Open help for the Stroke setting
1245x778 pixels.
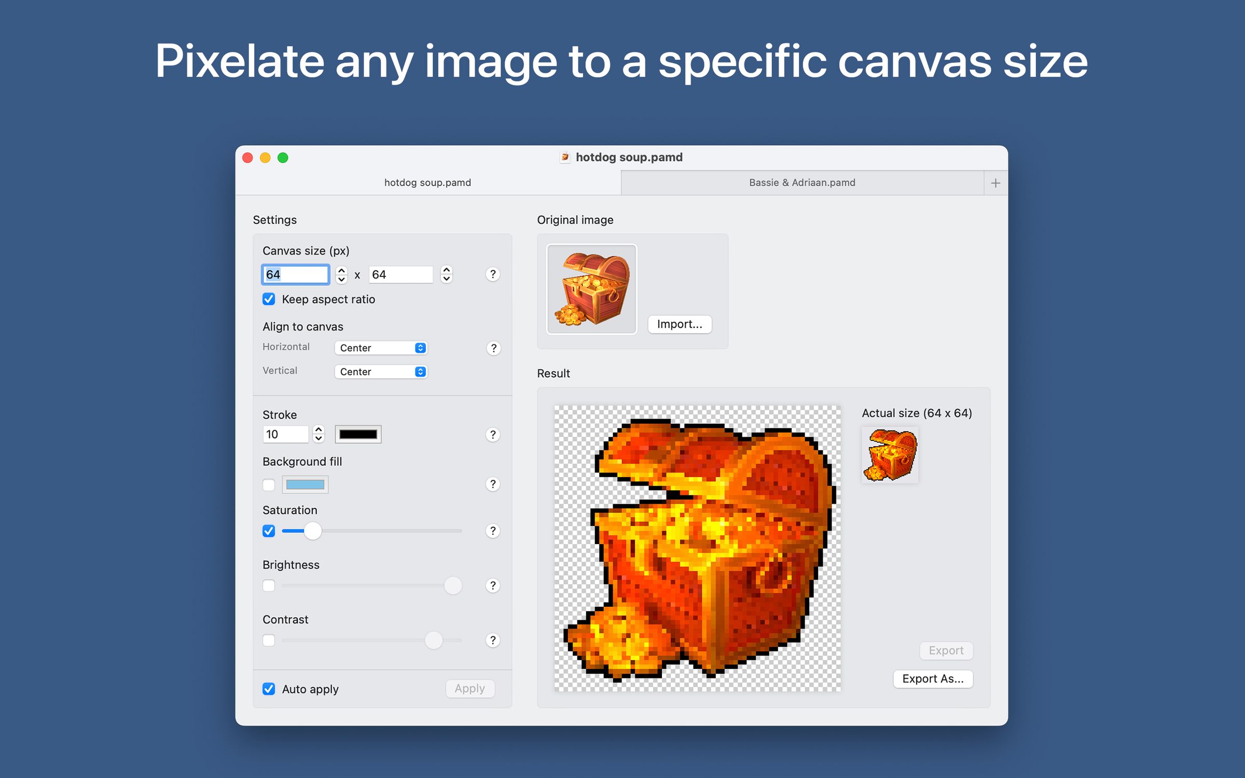point(492,434)
